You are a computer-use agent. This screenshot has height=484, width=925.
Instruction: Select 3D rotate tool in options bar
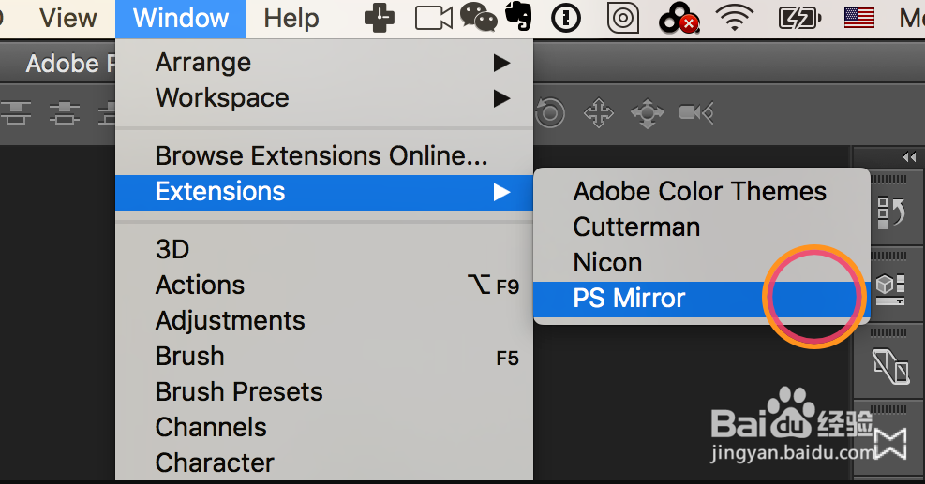(x=550, y=112)
